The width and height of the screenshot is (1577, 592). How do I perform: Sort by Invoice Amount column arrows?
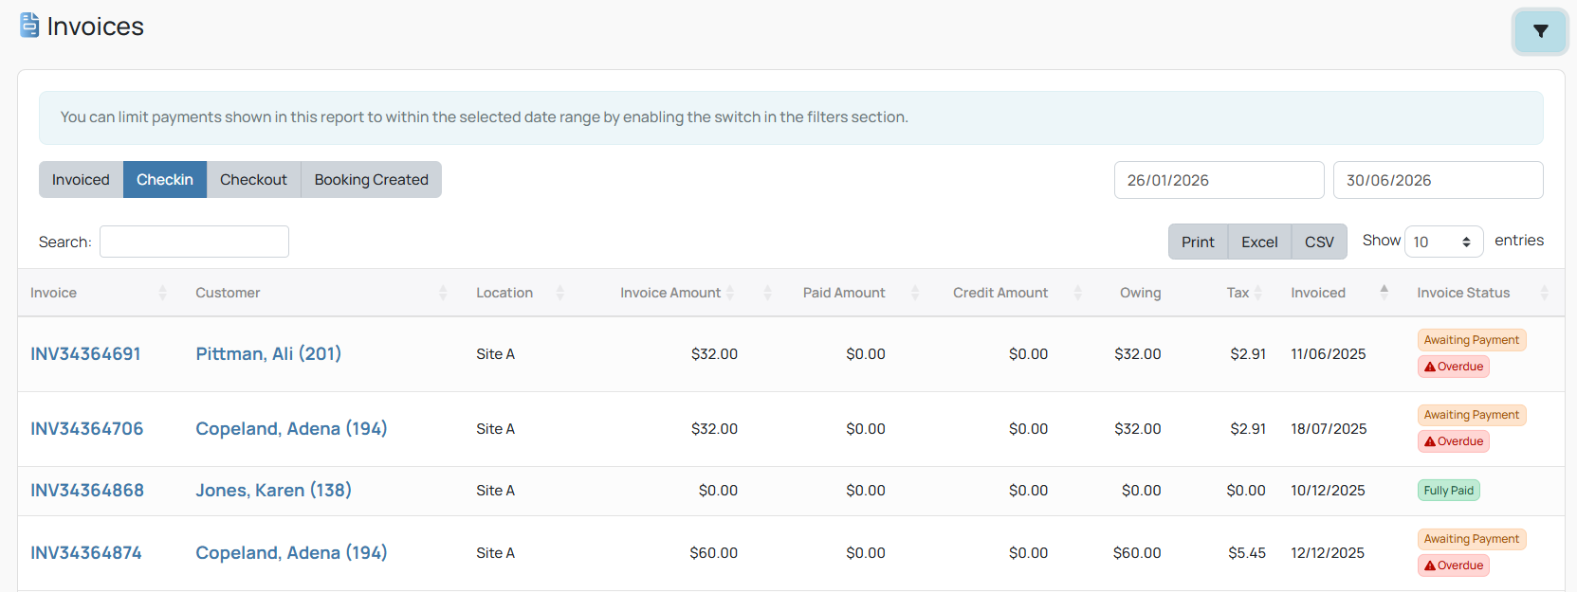[x=730, y=293]
